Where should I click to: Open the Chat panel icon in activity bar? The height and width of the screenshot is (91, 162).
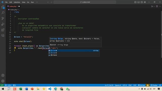click(3, 35)
